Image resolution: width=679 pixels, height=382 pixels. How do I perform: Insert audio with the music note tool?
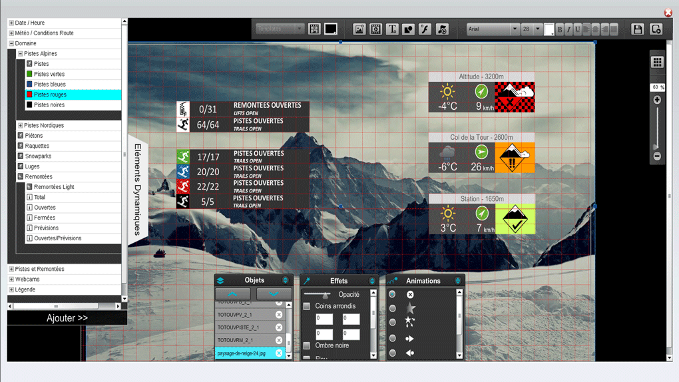pyautogui.click(x=442, y=29)
